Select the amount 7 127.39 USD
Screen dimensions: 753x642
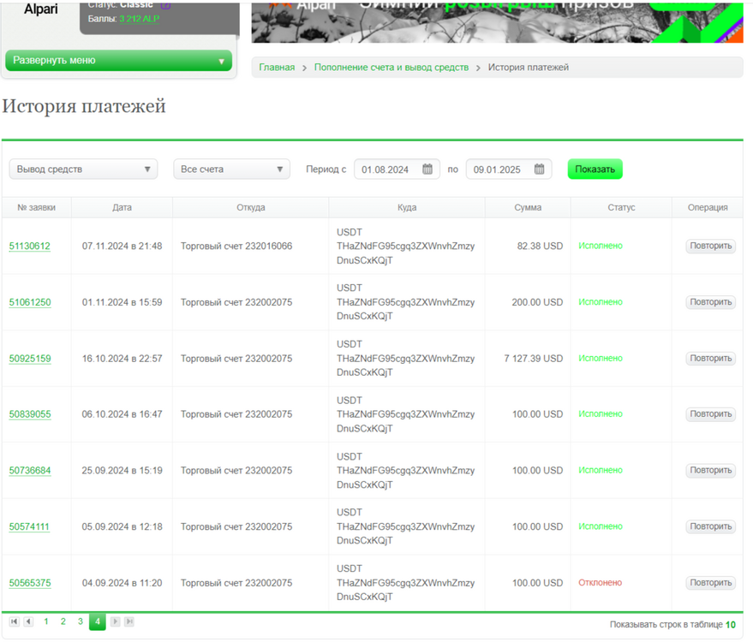pos(533,359)
